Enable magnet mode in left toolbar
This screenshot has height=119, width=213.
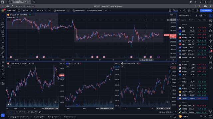(3, 62)
